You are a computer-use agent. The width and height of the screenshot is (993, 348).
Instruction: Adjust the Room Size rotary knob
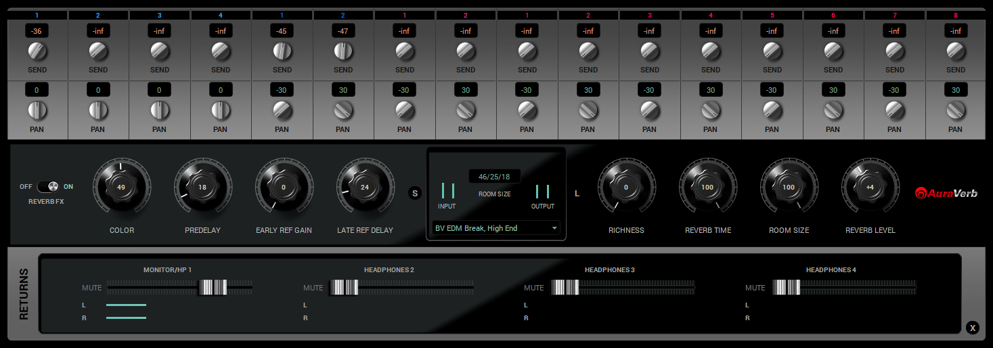click(789, 188)
